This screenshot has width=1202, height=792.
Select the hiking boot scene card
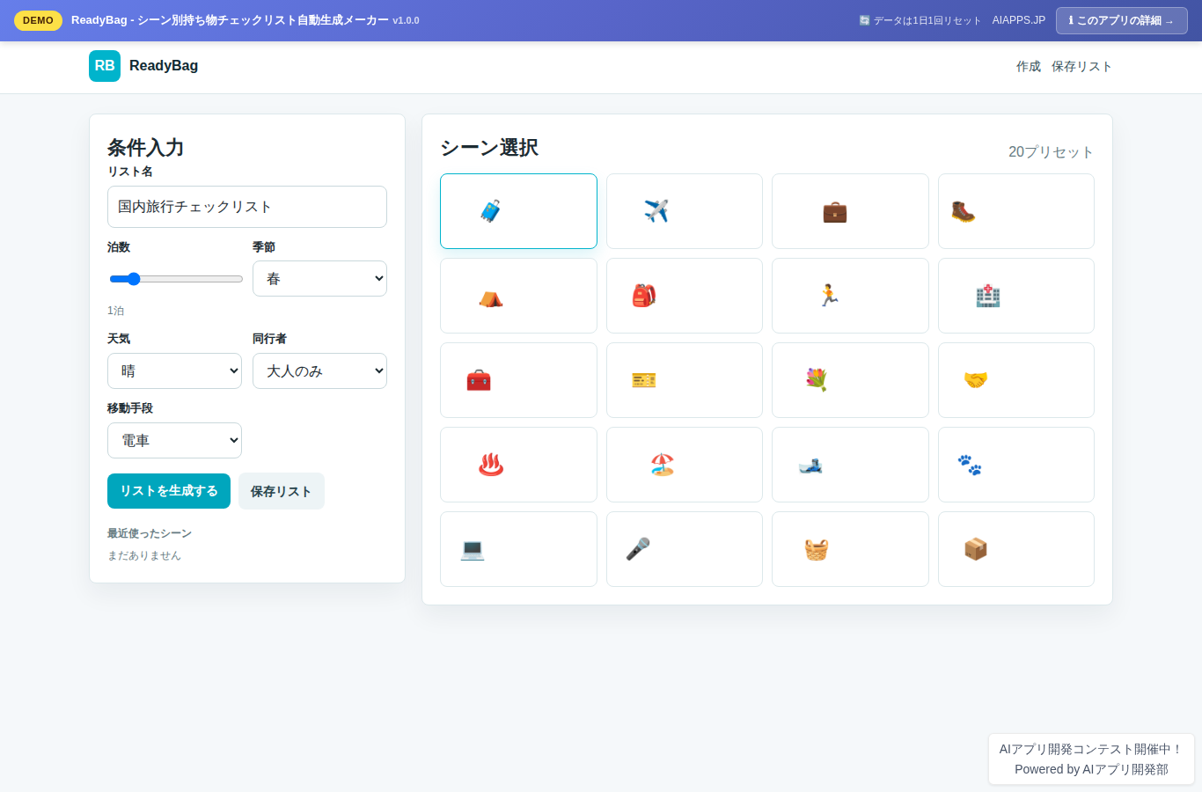(1016, 211)
